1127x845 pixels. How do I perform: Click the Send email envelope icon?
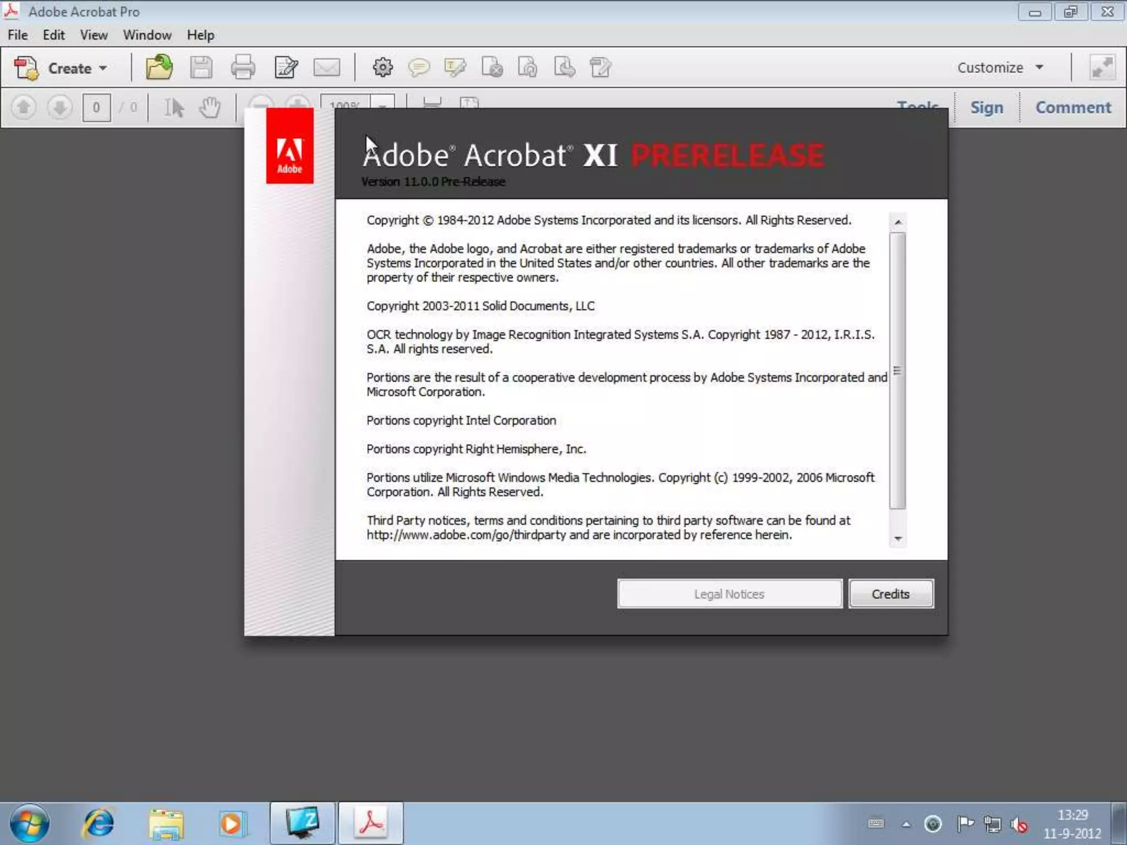tap(326, 68)
